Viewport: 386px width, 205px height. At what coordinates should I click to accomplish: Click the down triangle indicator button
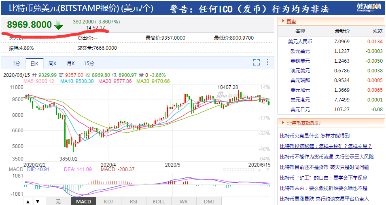coord(37,201)
